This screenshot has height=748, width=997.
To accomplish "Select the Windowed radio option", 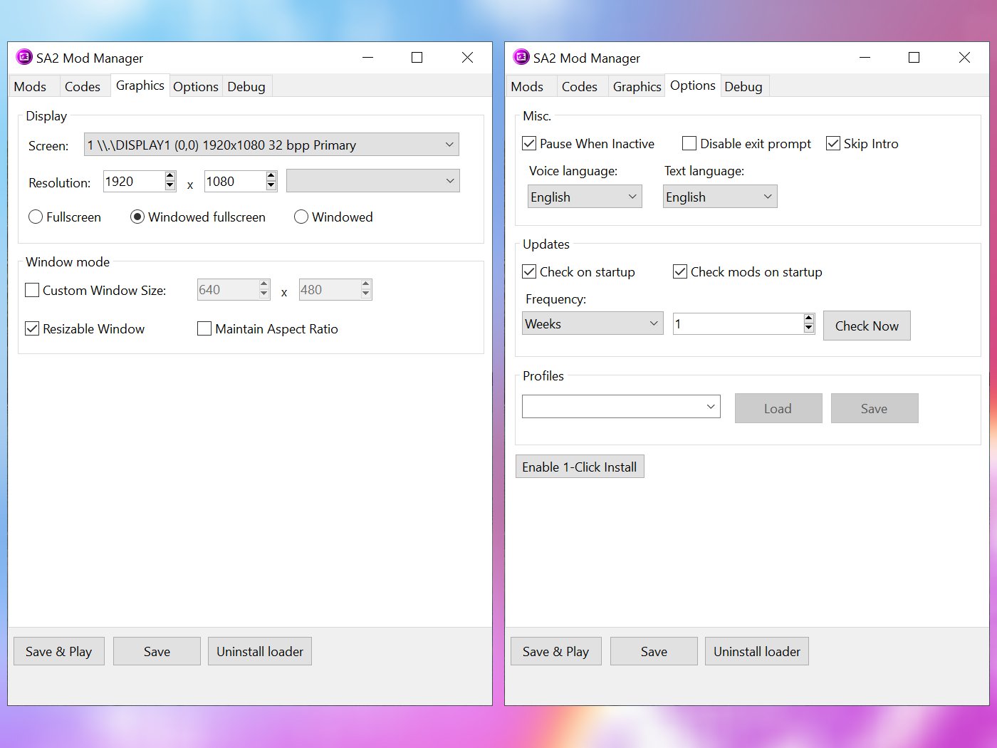I will [333, 217].
